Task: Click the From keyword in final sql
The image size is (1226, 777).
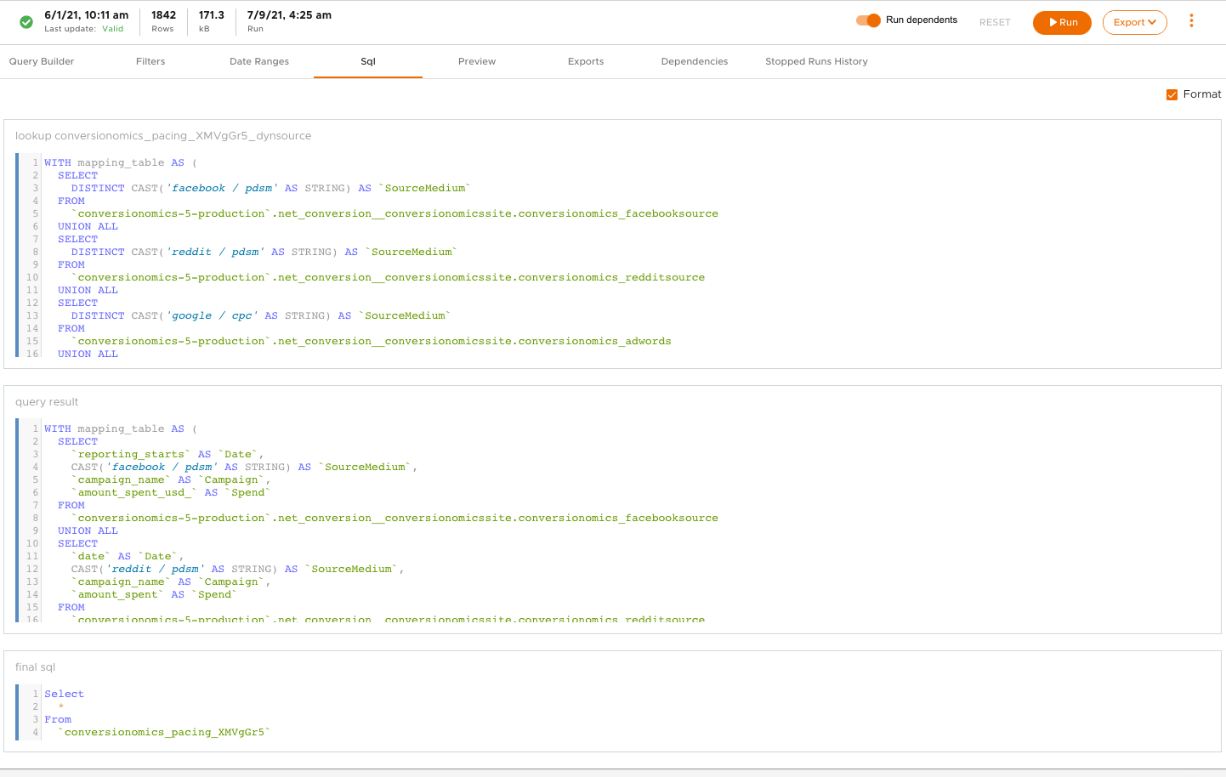Action: pos(58,719)
